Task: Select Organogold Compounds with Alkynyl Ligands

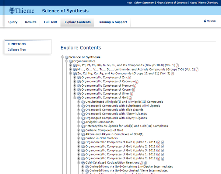Action: point(116,118)
